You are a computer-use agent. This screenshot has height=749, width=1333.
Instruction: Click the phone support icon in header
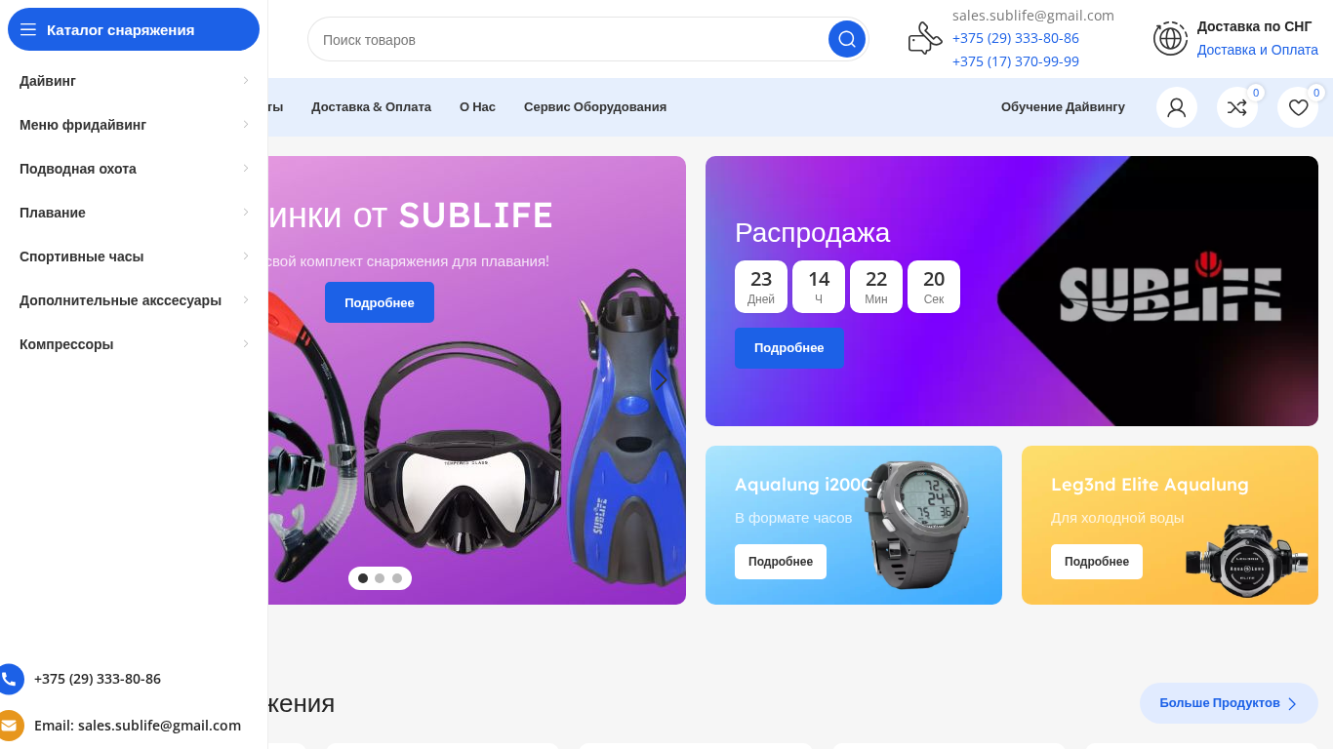tap(924, 39)
